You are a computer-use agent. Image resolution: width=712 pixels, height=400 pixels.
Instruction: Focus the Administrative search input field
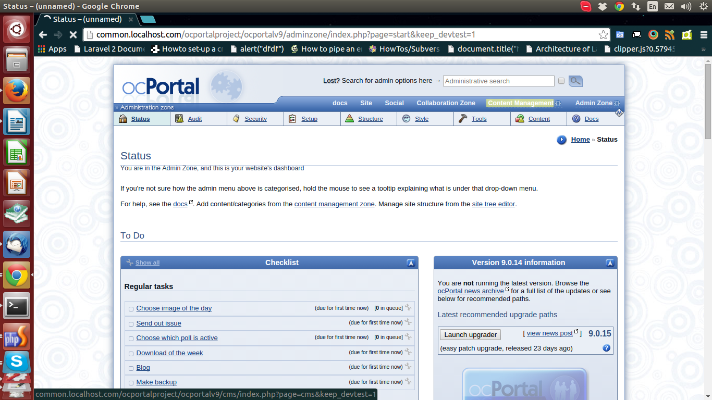pyautogui.click(x=498, y=81)
